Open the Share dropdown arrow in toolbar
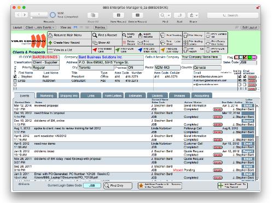 tap(197, 15)
